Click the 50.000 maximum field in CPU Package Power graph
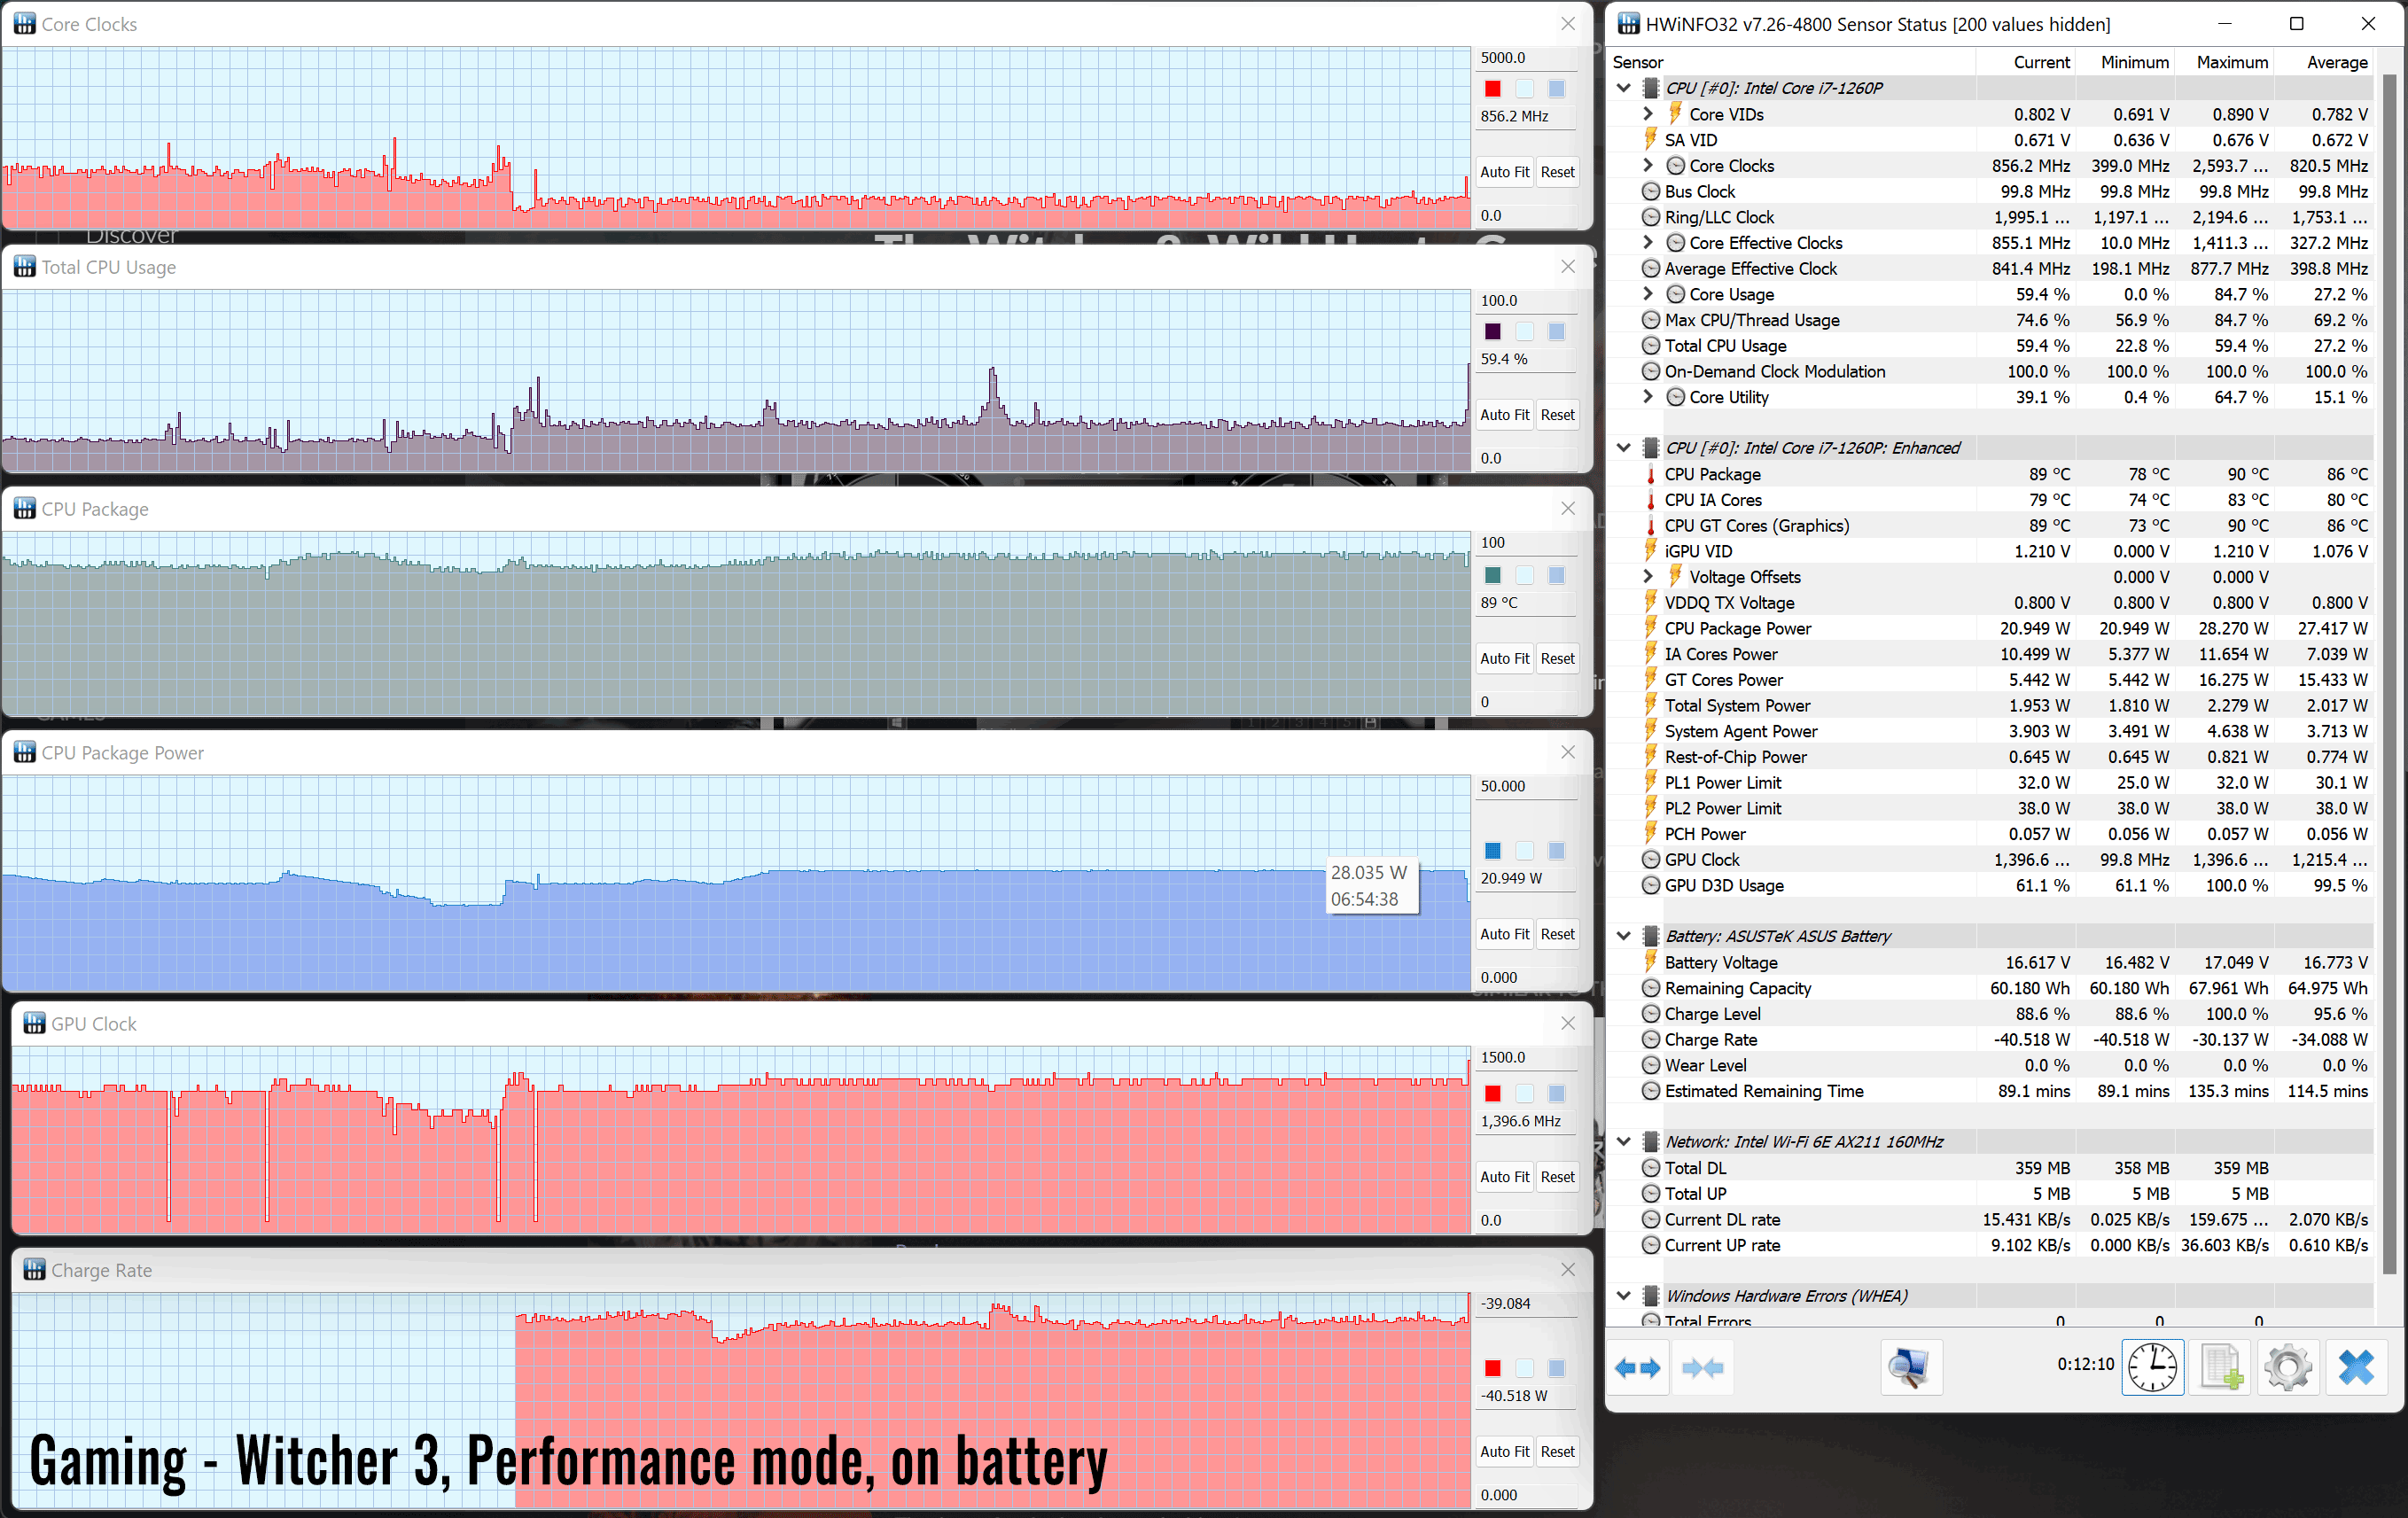 click(x=1526, y=786)
